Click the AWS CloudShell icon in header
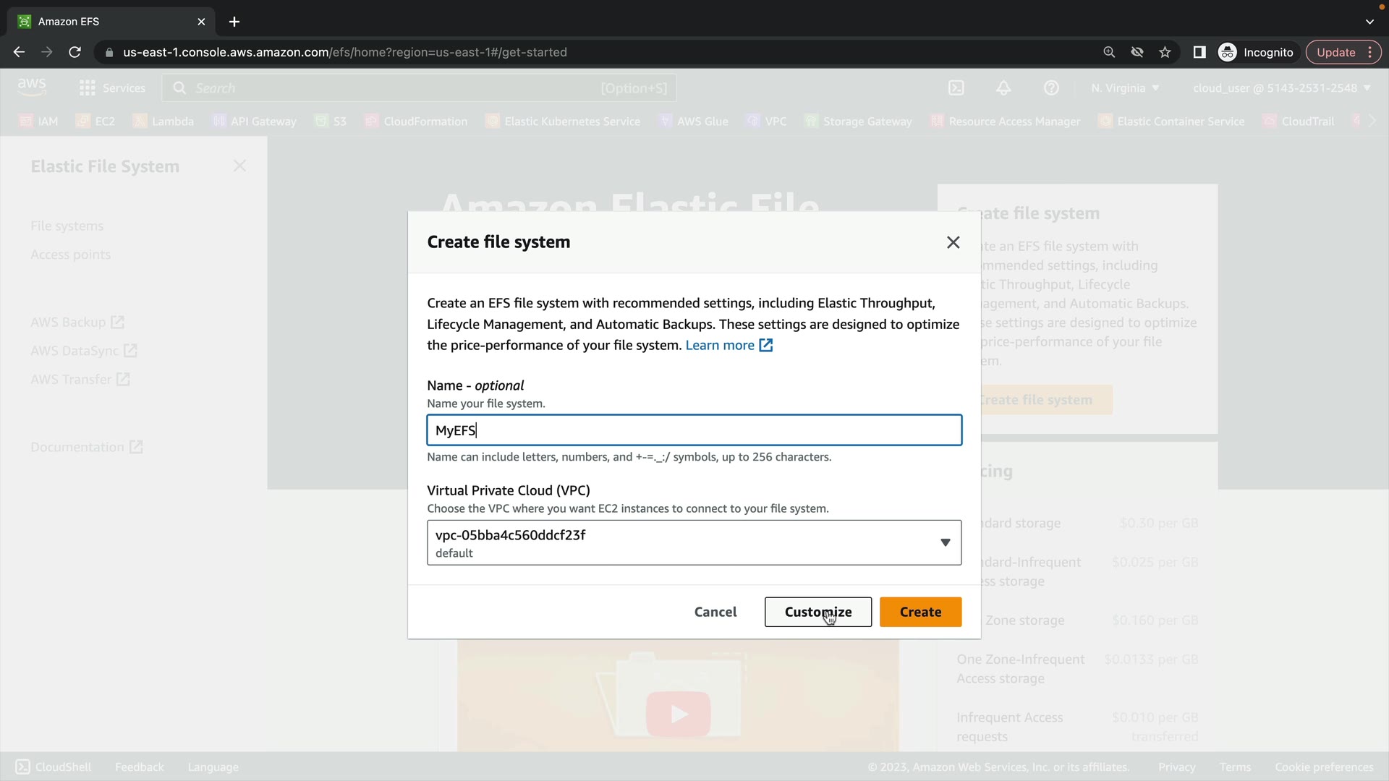This screenshot has width=1389, height=781. click(956, 88)
